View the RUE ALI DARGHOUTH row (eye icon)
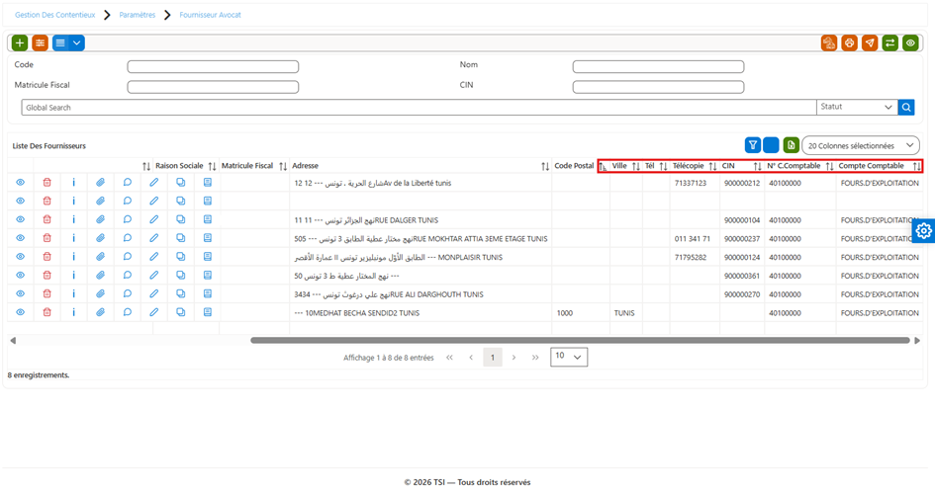The image size is (935, 492). (x=20, y=293)
